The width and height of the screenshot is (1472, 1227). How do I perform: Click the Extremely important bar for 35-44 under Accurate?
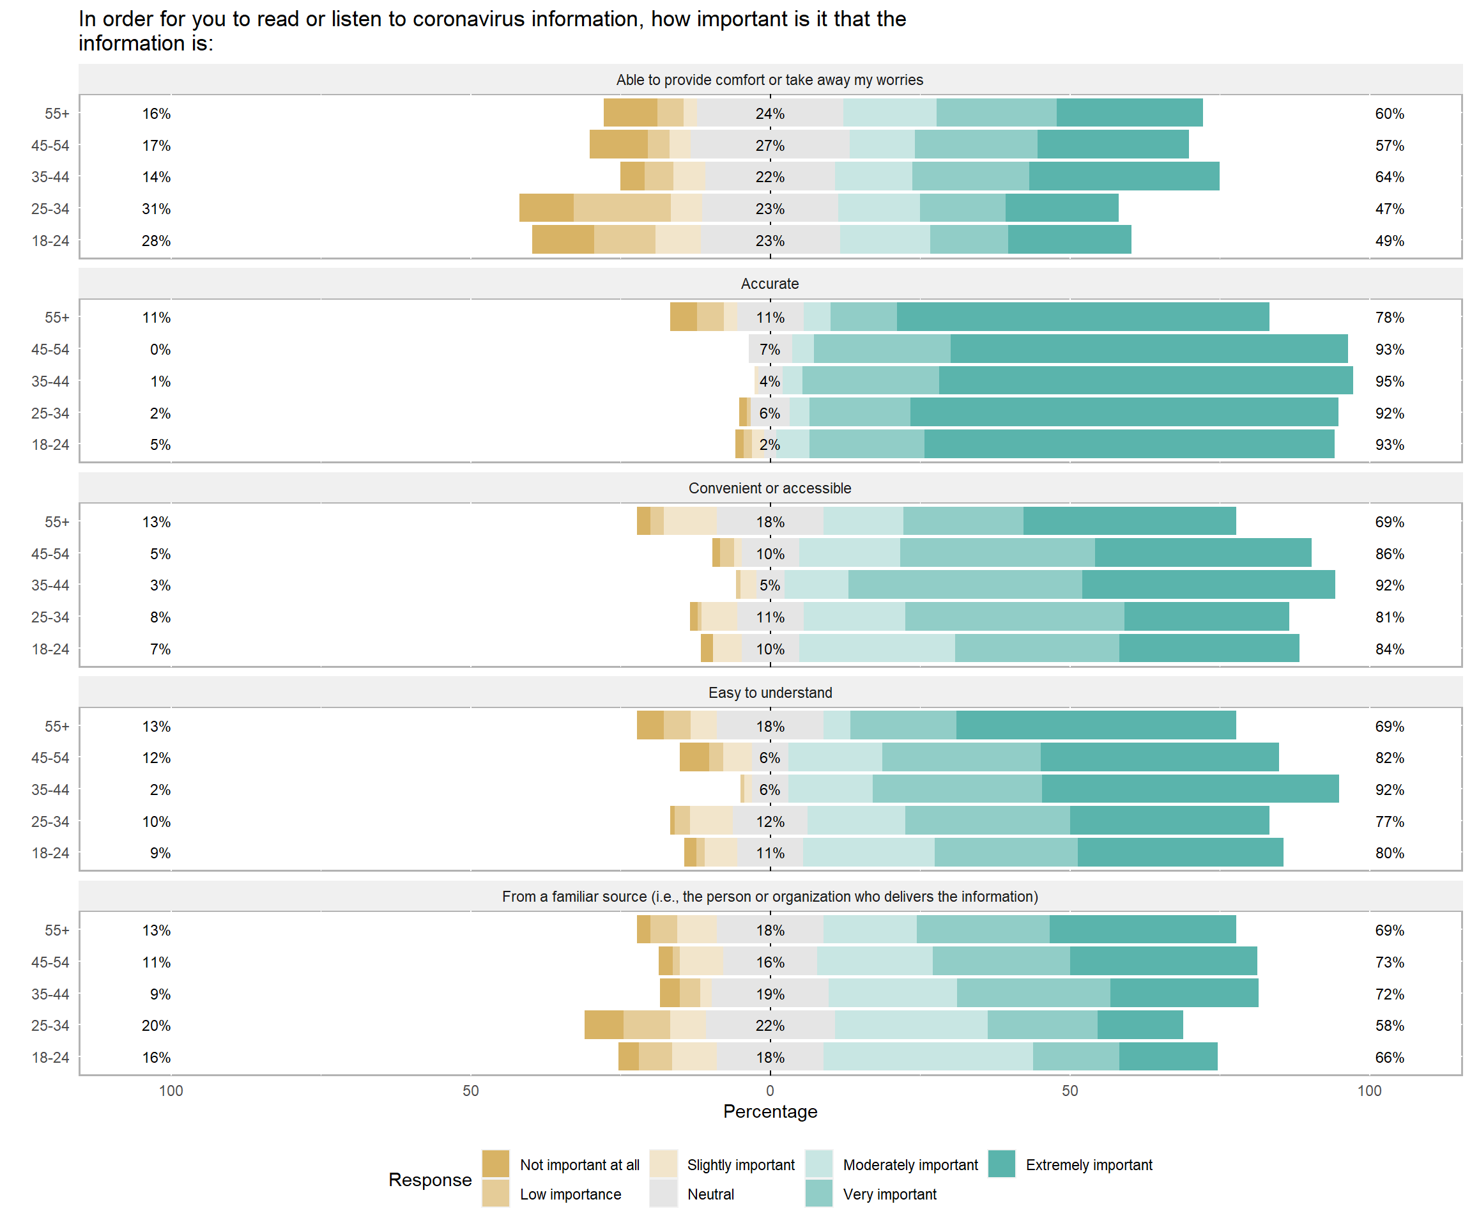click(x=1146, y=381)
